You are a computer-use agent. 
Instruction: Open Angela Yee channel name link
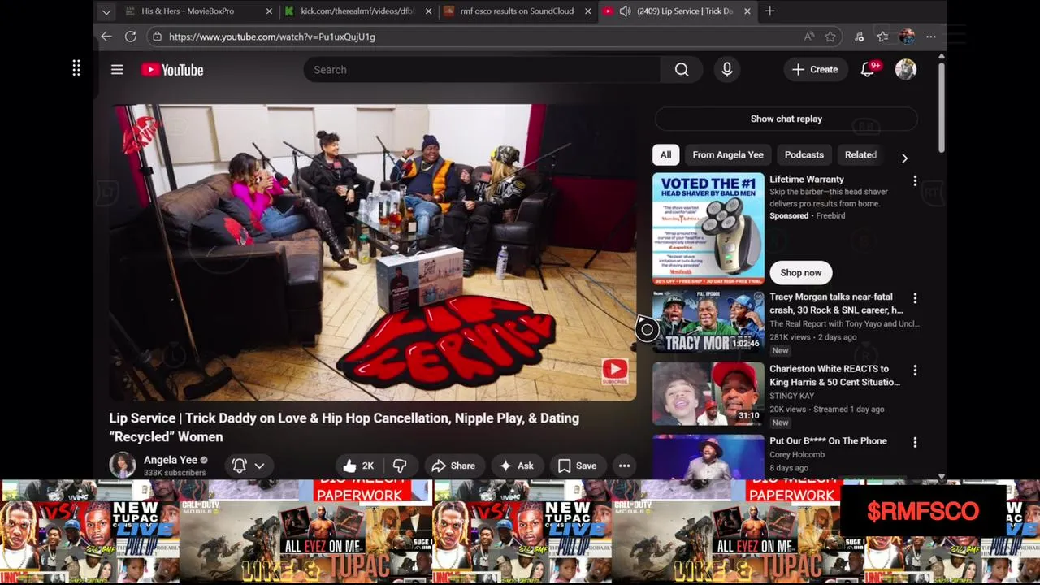point(171,460)
